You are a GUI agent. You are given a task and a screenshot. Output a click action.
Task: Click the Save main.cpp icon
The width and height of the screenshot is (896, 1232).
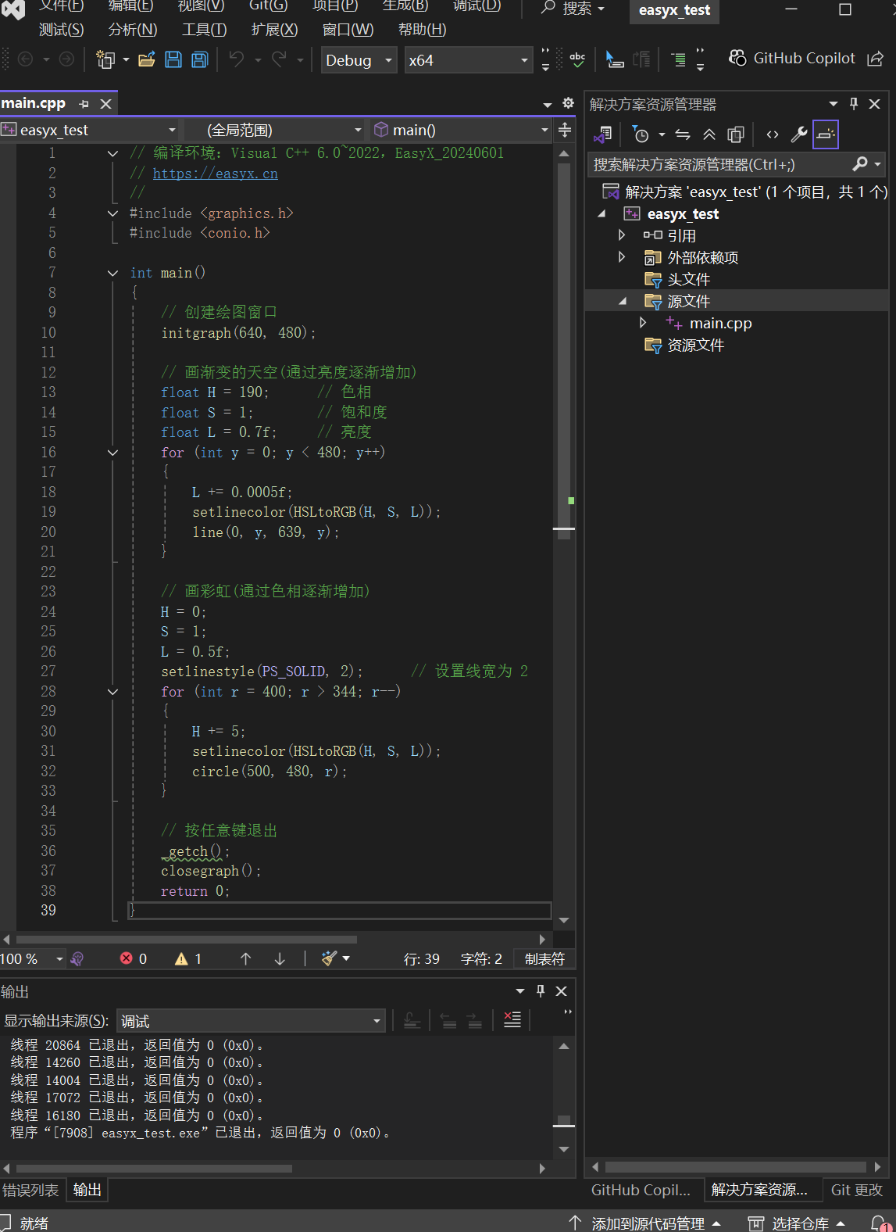[x=173, y=60]
